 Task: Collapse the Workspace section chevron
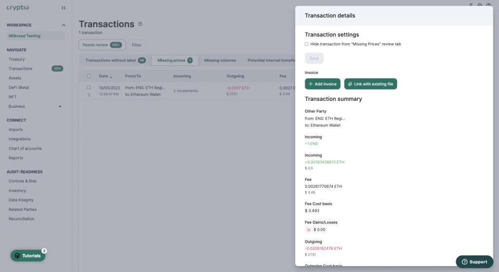63,25
